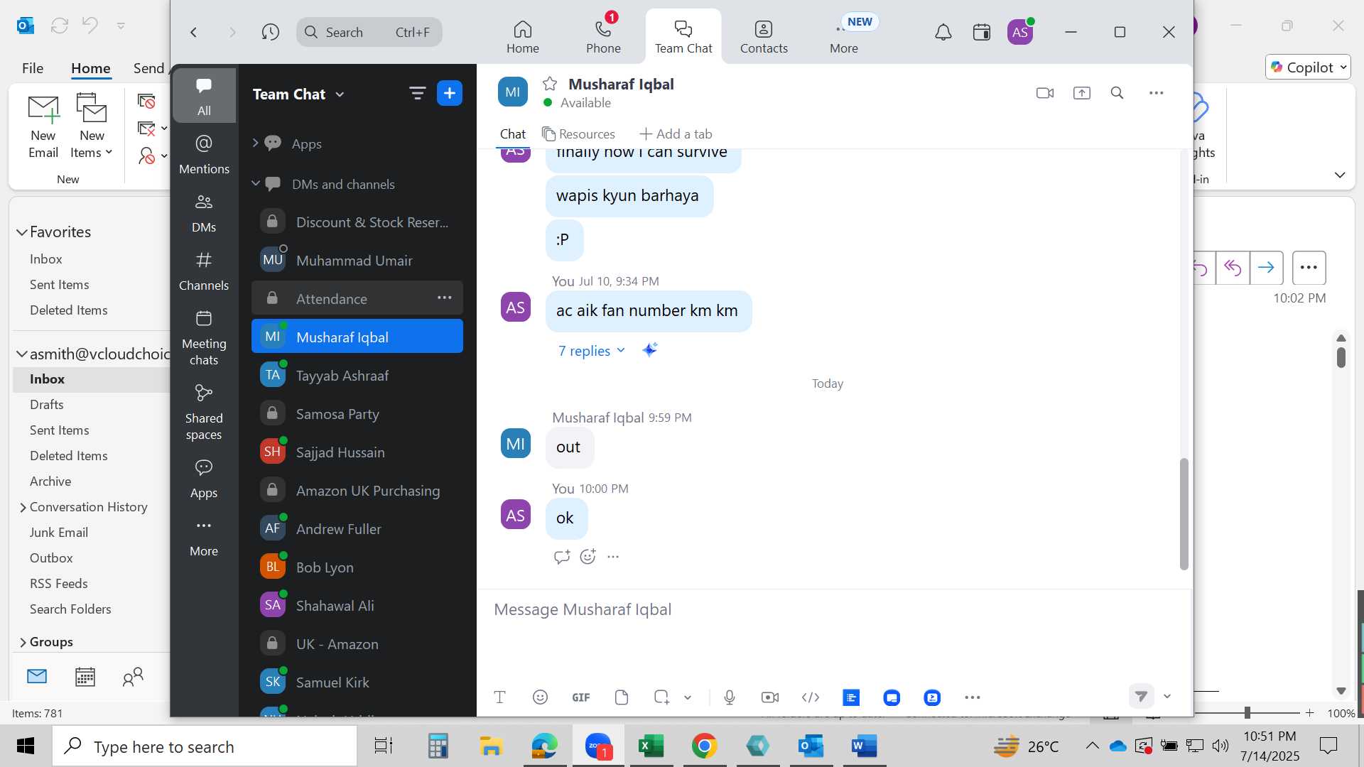The height and width of the screenshot is (767, 1364).
Task: Click the share screen icon in chat header
Action: point(1081,93)
